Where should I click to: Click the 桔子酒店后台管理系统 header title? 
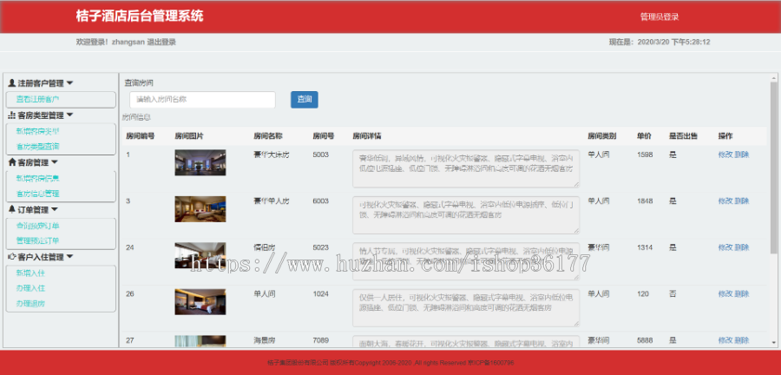[x=140, y=16]
